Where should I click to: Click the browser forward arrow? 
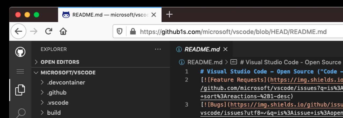point(34,31)
